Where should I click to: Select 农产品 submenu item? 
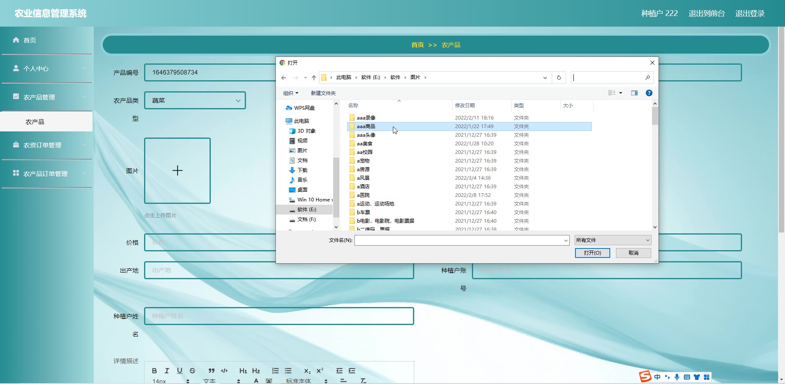pyautogui.click(x=46, y=122)
